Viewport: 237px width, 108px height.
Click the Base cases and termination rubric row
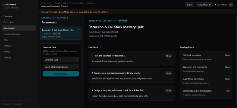tap(206, 69)
